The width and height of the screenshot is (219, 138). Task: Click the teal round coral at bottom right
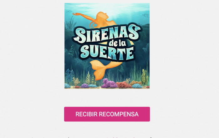tap(137, 86)
